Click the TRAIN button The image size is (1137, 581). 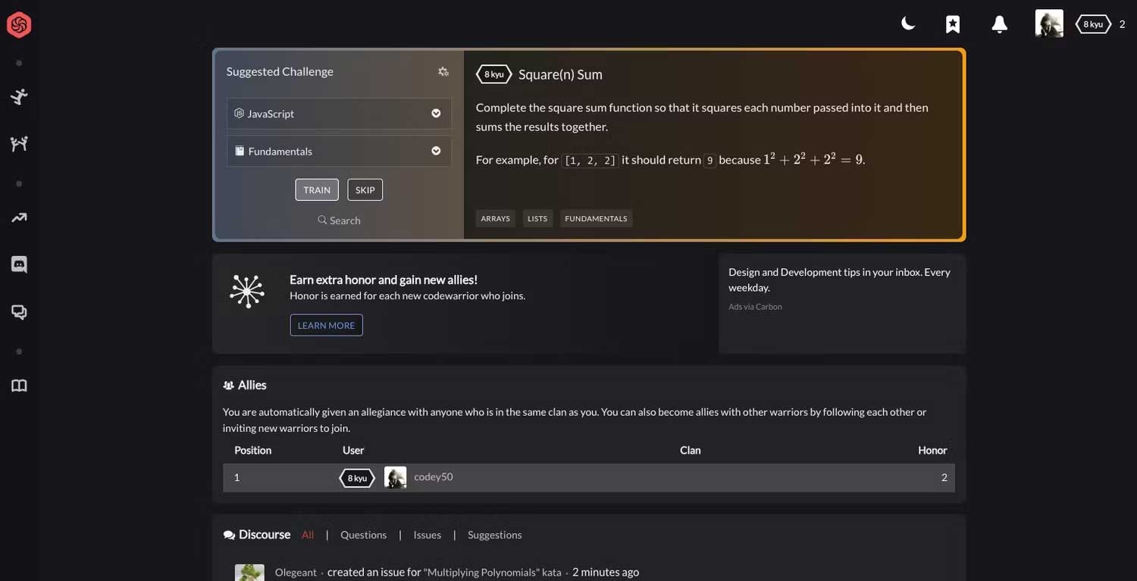(x=317, y=190)
